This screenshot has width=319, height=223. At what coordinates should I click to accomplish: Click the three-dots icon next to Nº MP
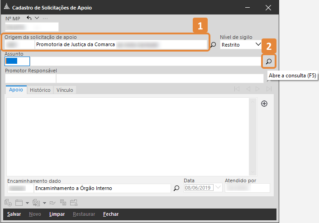coord(45,18)
